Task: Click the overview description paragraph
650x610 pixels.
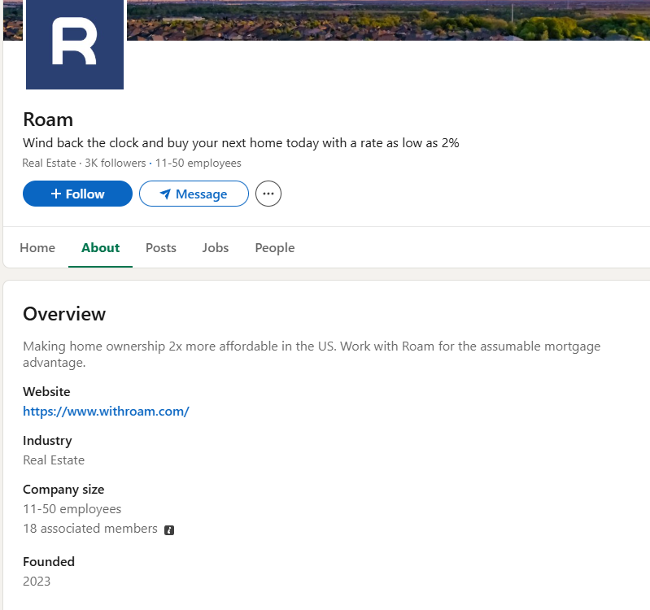Action: 312,355
